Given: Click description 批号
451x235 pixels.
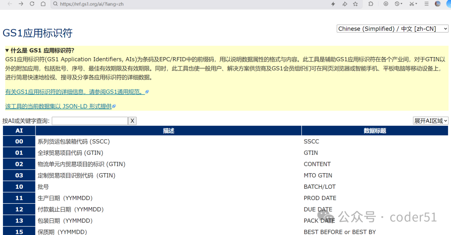Looking at the screenshot, I should [x=43, y=187].
